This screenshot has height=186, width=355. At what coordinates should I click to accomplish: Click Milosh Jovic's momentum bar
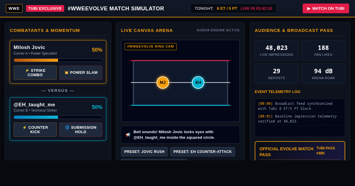[x=58, y=60]
